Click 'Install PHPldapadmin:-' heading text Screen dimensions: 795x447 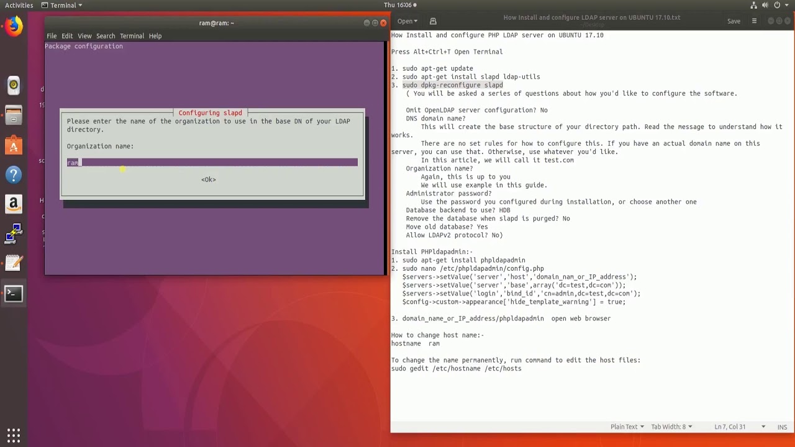coord(432,251)
